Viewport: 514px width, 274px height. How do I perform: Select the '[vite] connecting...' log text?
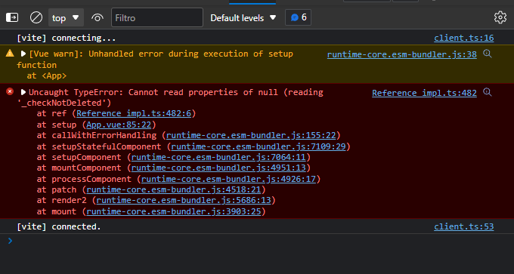pyautogui.click(x=67, y=38)
